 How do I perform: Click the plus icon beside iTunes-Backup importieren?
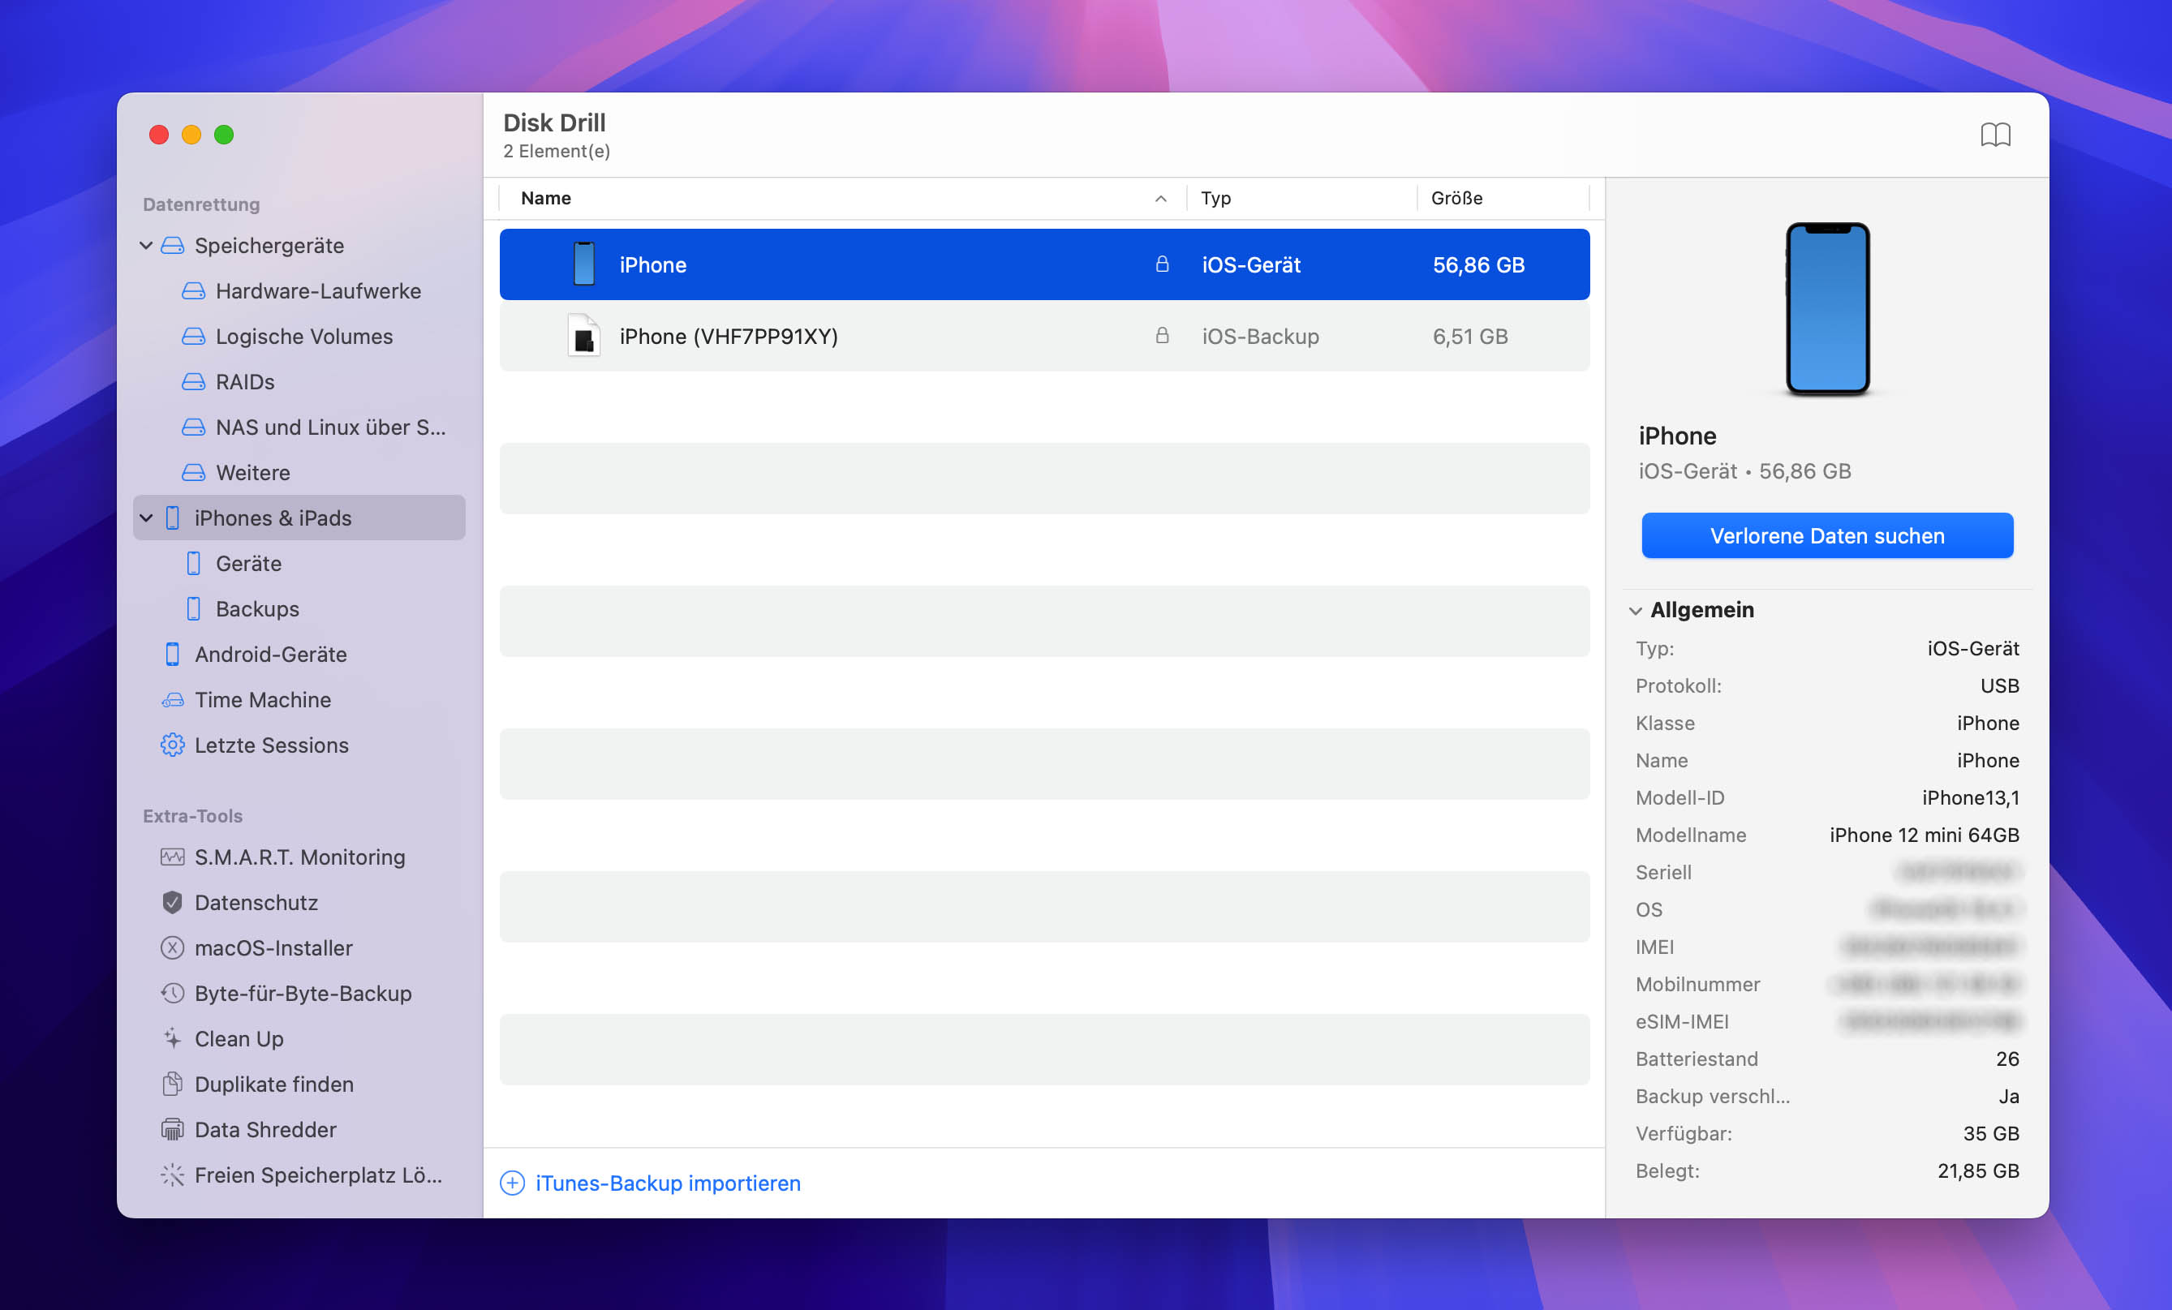click(x=512, y=1183)
